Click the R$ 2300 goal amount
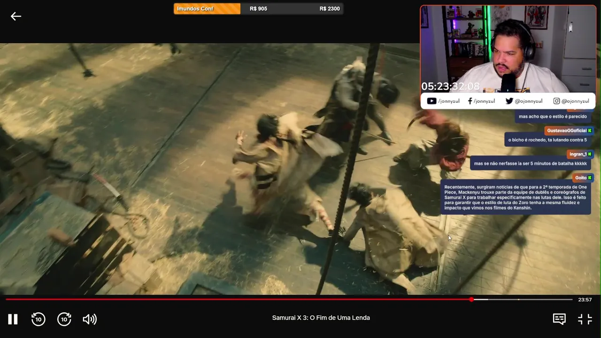The image size is (601, 338). (330, 9)
